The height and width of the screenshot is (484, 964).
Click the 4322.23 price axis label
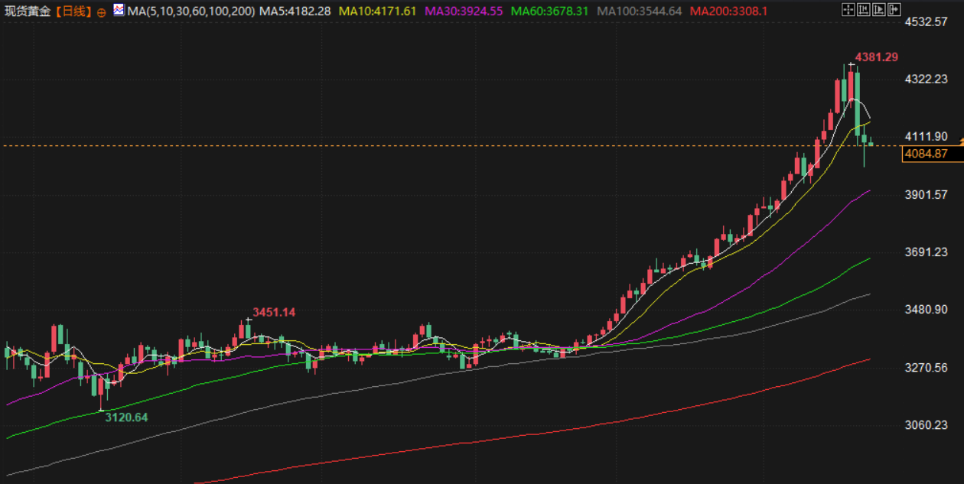pos(926,79)
